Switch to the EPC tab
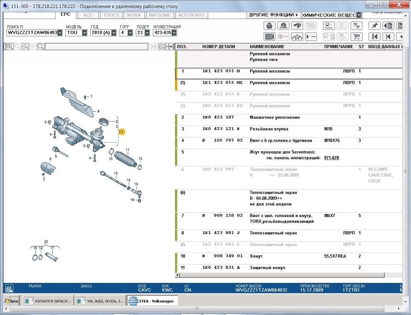Image resolution: width=411 pixels, height=315 pixels. (65, 15)
